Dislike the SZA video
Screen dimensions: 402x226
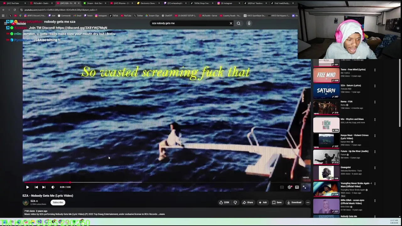235,202
